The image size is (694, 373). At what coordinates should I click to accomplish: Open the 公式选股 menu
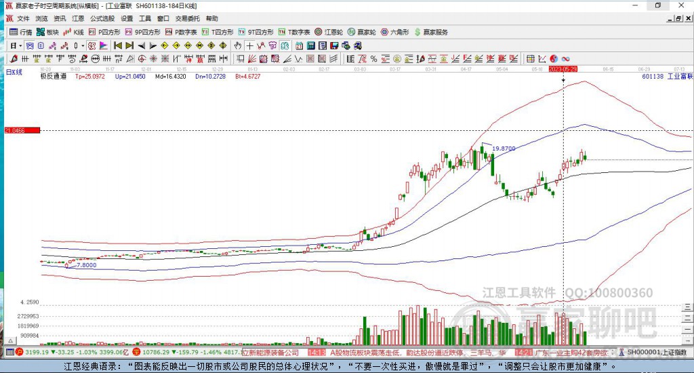click(102, 18)
